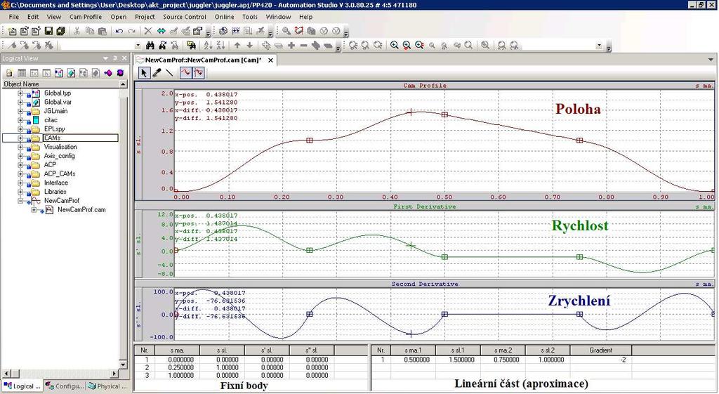The image size is (719, 394).
Task: Click the magenta diamond icon in Logical View
Action: coord(108,72)
